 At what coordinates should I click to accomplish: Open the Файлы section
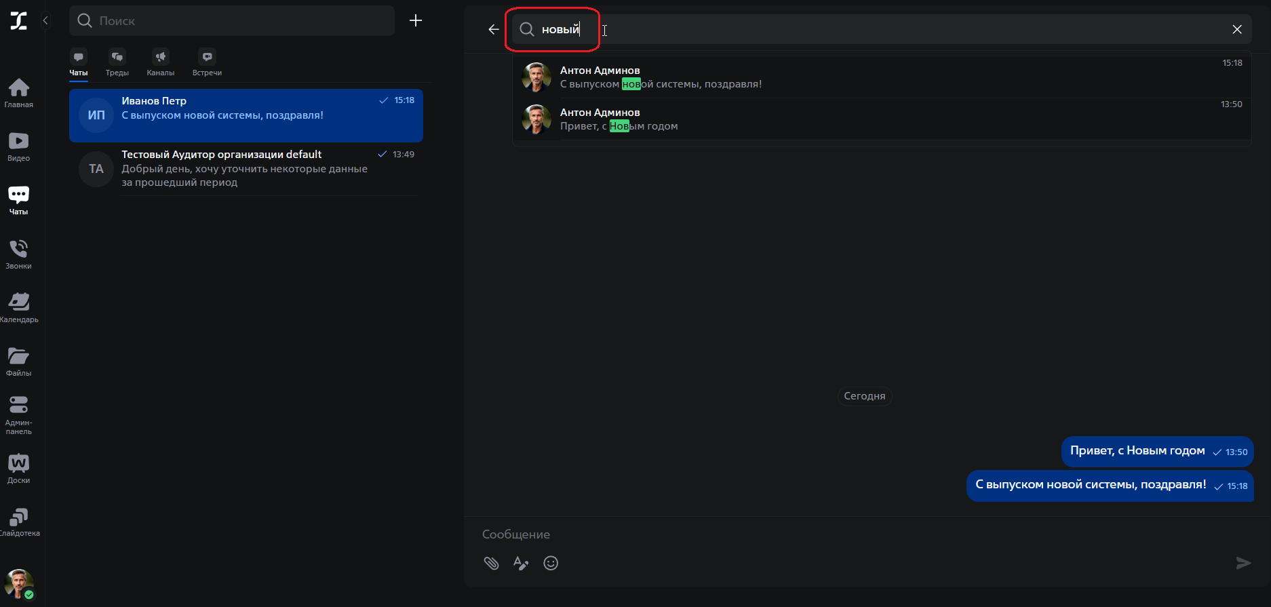[19, 361]
